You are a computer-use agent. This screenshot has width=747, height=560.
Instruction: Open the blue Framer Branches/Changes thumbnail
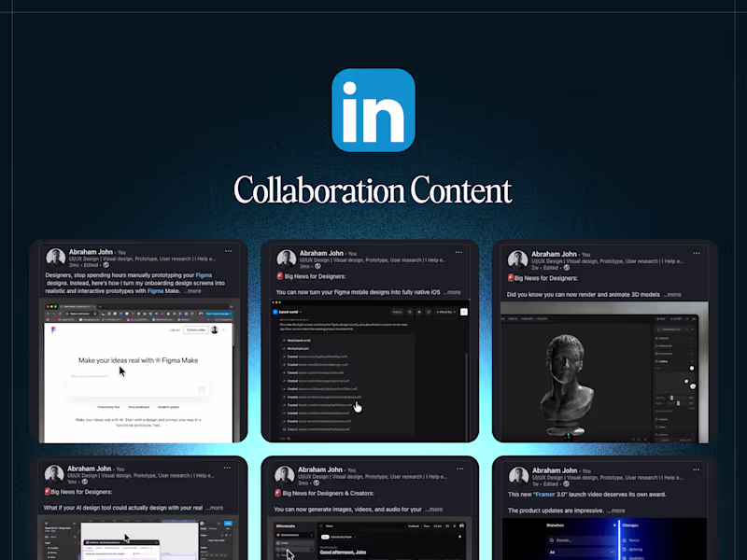tap(604, 539)
